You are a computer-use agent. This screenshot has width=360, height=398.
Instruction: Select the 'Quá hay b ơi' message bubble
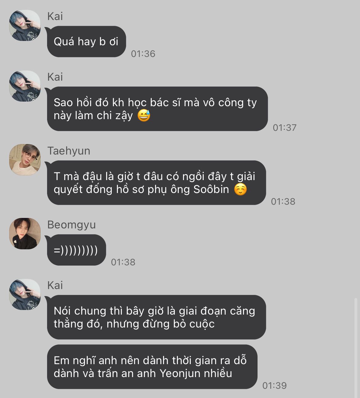point(86,42)
